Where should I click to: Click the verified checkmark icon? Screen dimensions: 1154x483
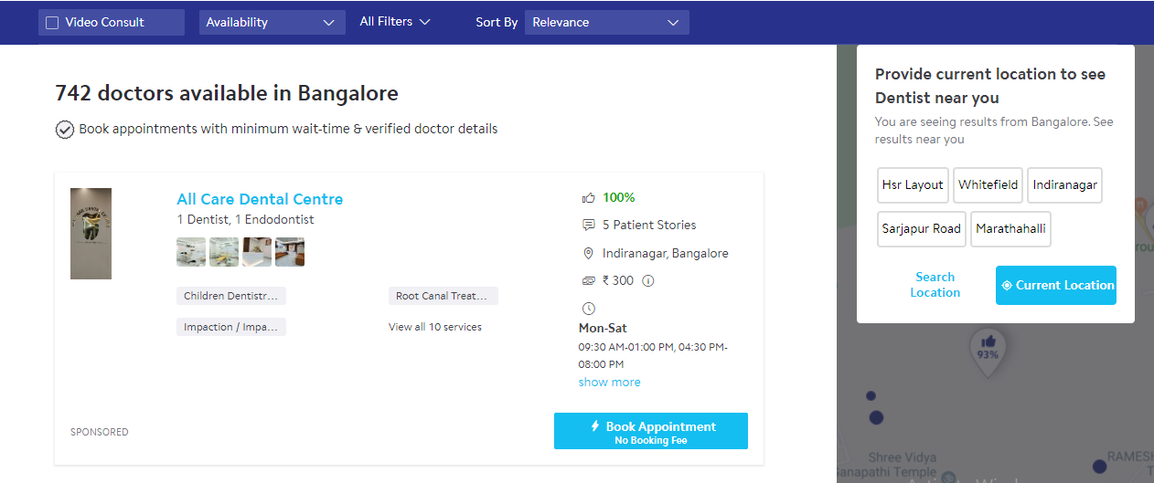(65, 130)
